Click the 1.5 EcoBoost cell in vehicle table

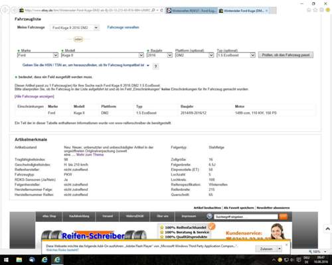[x=146, y=113]
